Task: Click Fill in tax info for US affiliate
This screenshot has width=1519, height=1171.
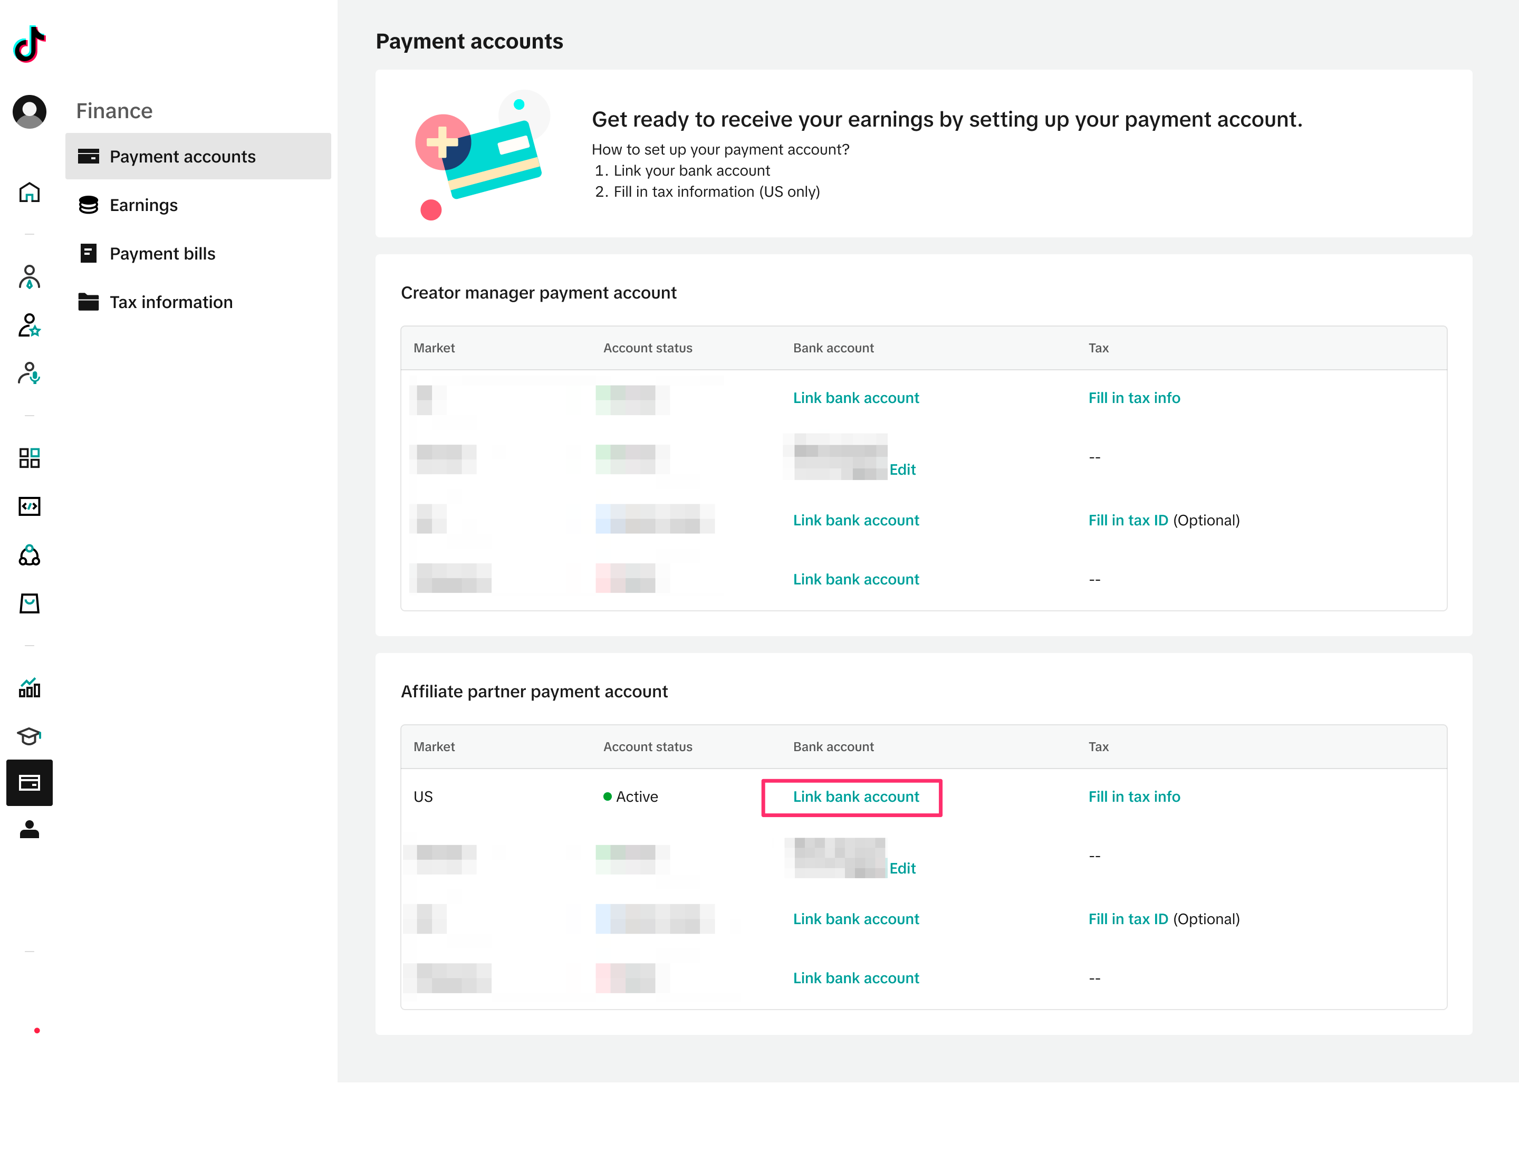Action: [x=1133, y=797]
